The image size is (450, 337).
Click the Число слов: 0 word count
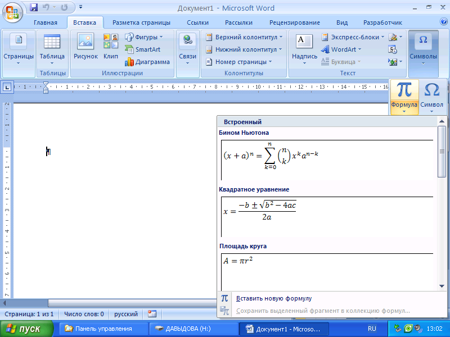point(84,314)
